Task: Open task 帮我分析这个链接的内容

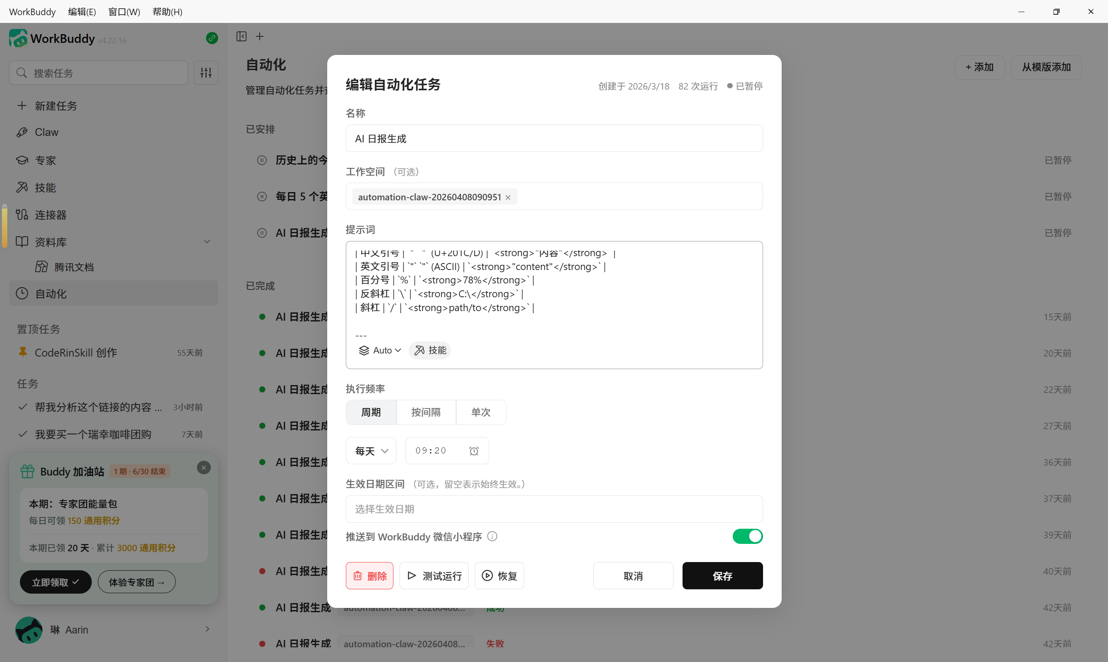Action: coord(113,407)
